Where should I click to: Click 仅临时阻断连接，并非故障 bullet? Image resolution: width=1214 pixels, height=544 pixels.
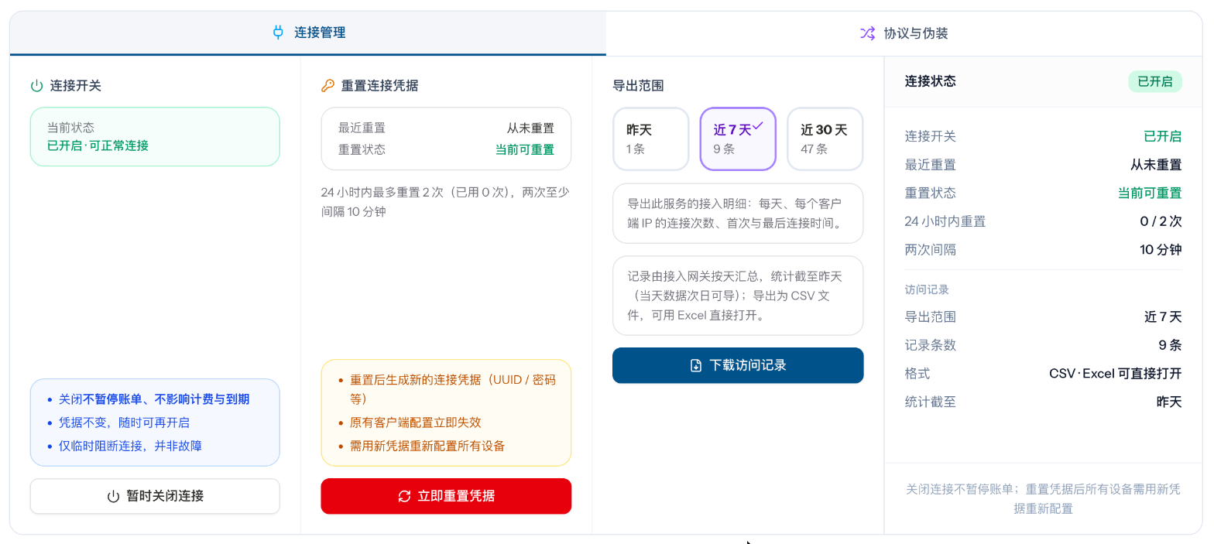(131, 446)
